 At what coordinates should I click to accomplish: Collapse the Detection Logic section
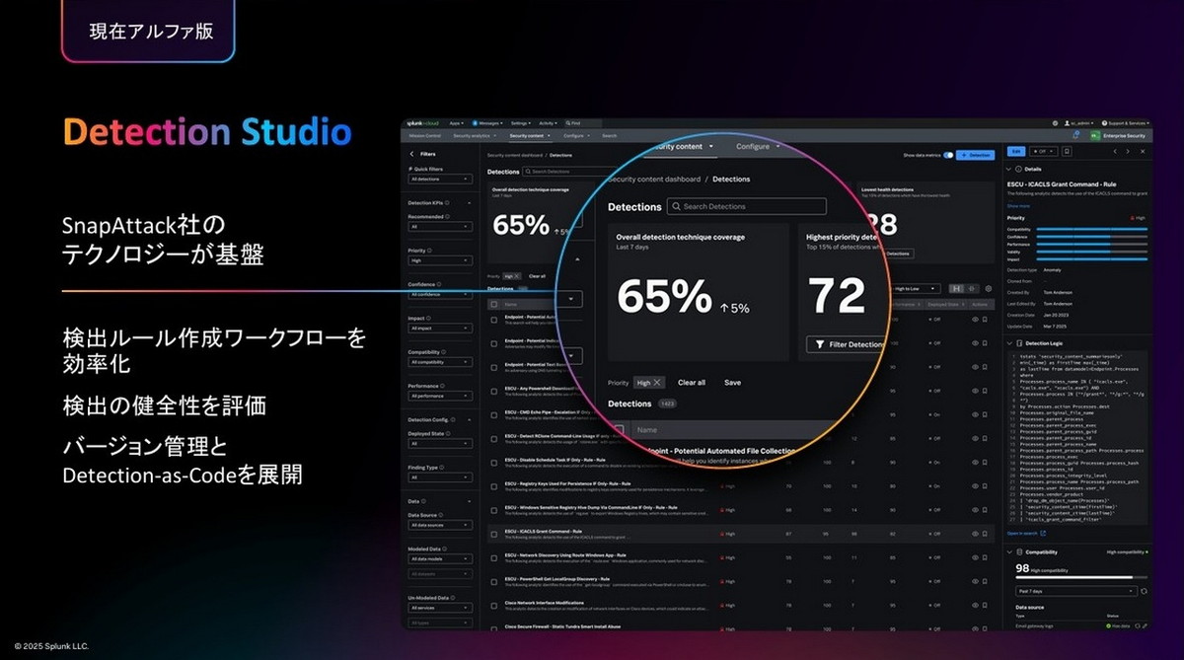(x=1009, y=342)
